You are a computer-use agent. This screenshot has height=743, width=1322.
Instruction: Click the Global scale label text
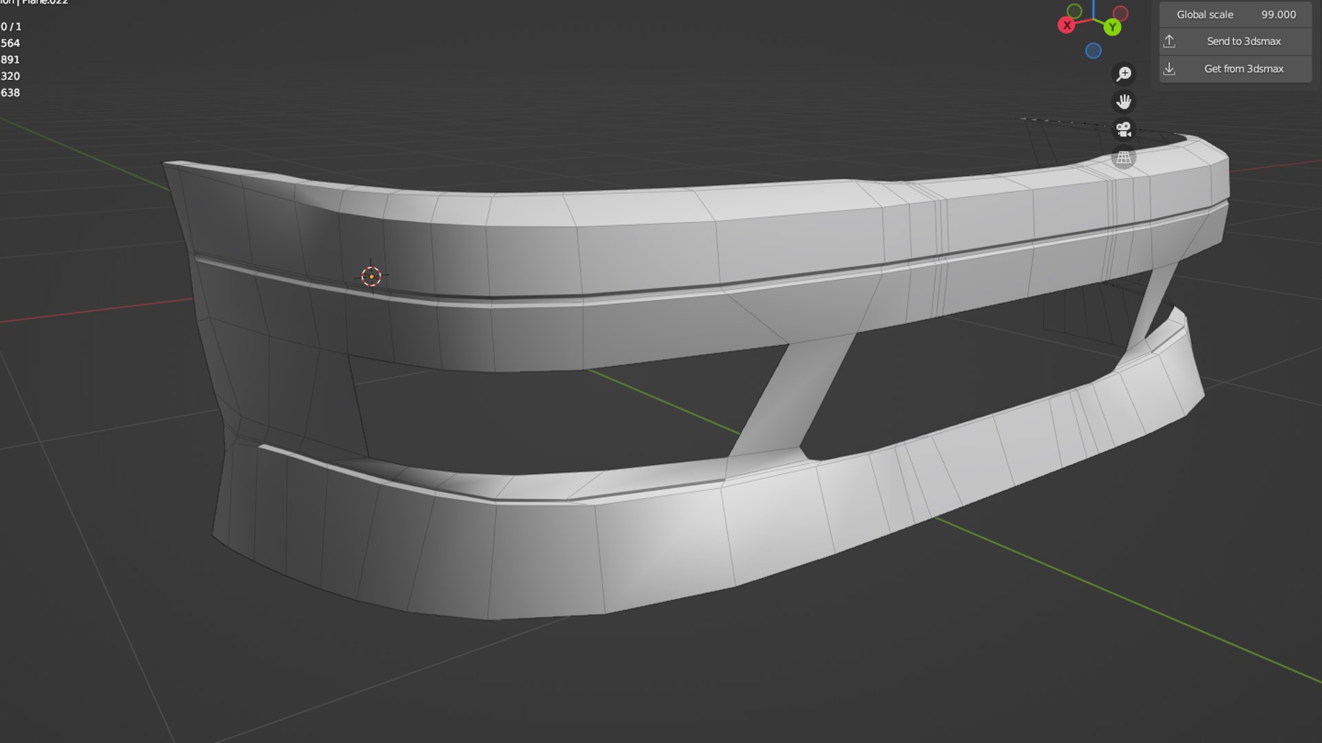point(1204,14)
